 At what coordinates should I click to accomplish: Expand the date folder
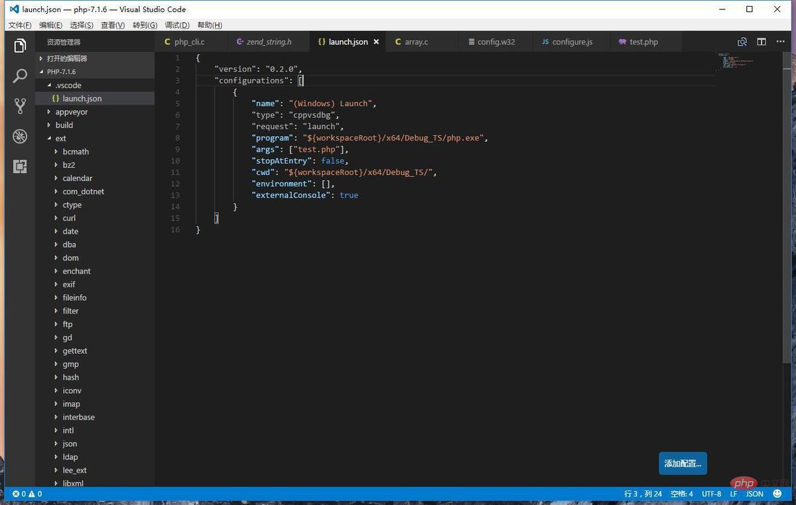pos(95,231)
